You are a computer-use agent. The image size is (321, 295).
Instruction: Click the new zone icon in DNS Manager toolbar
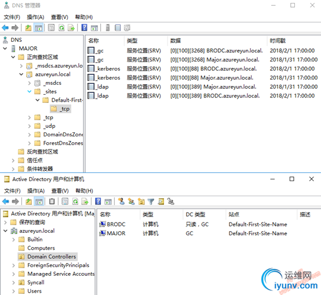[118, 28]
